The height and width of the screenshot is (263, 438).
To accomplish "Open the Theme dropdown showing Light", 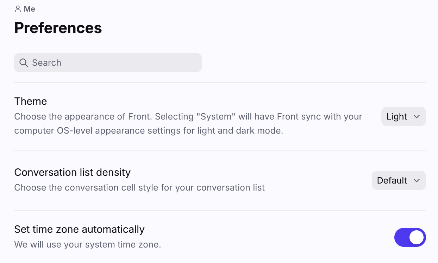I will click(403, 116).
